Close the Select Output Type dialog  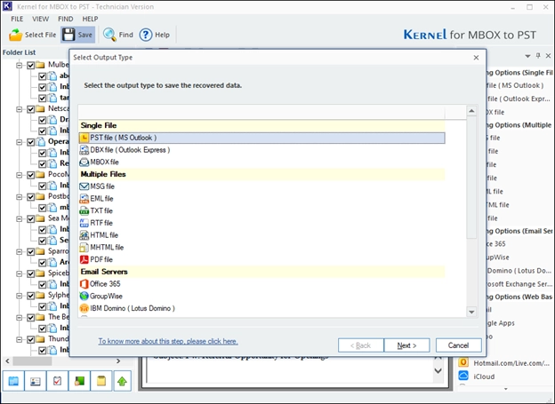pyautogui.click(x=476, y=58)
